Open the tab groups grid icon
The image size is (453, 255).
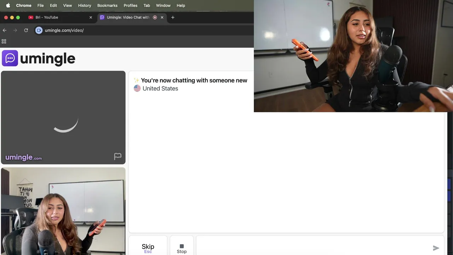4,41
